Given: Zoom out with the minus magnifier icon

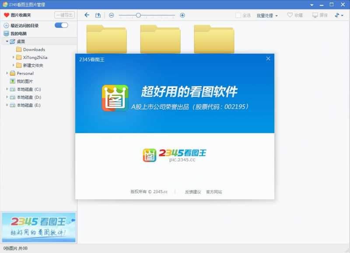Looking at the screenshot, I should click(x=112, y=15).
